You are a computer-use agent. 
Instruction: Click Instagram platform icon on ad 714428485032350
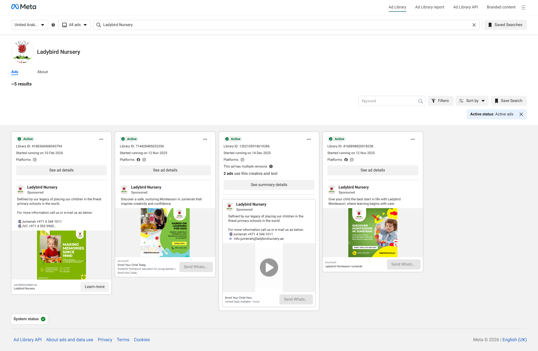pyautogui.click(x=144, y=160)
